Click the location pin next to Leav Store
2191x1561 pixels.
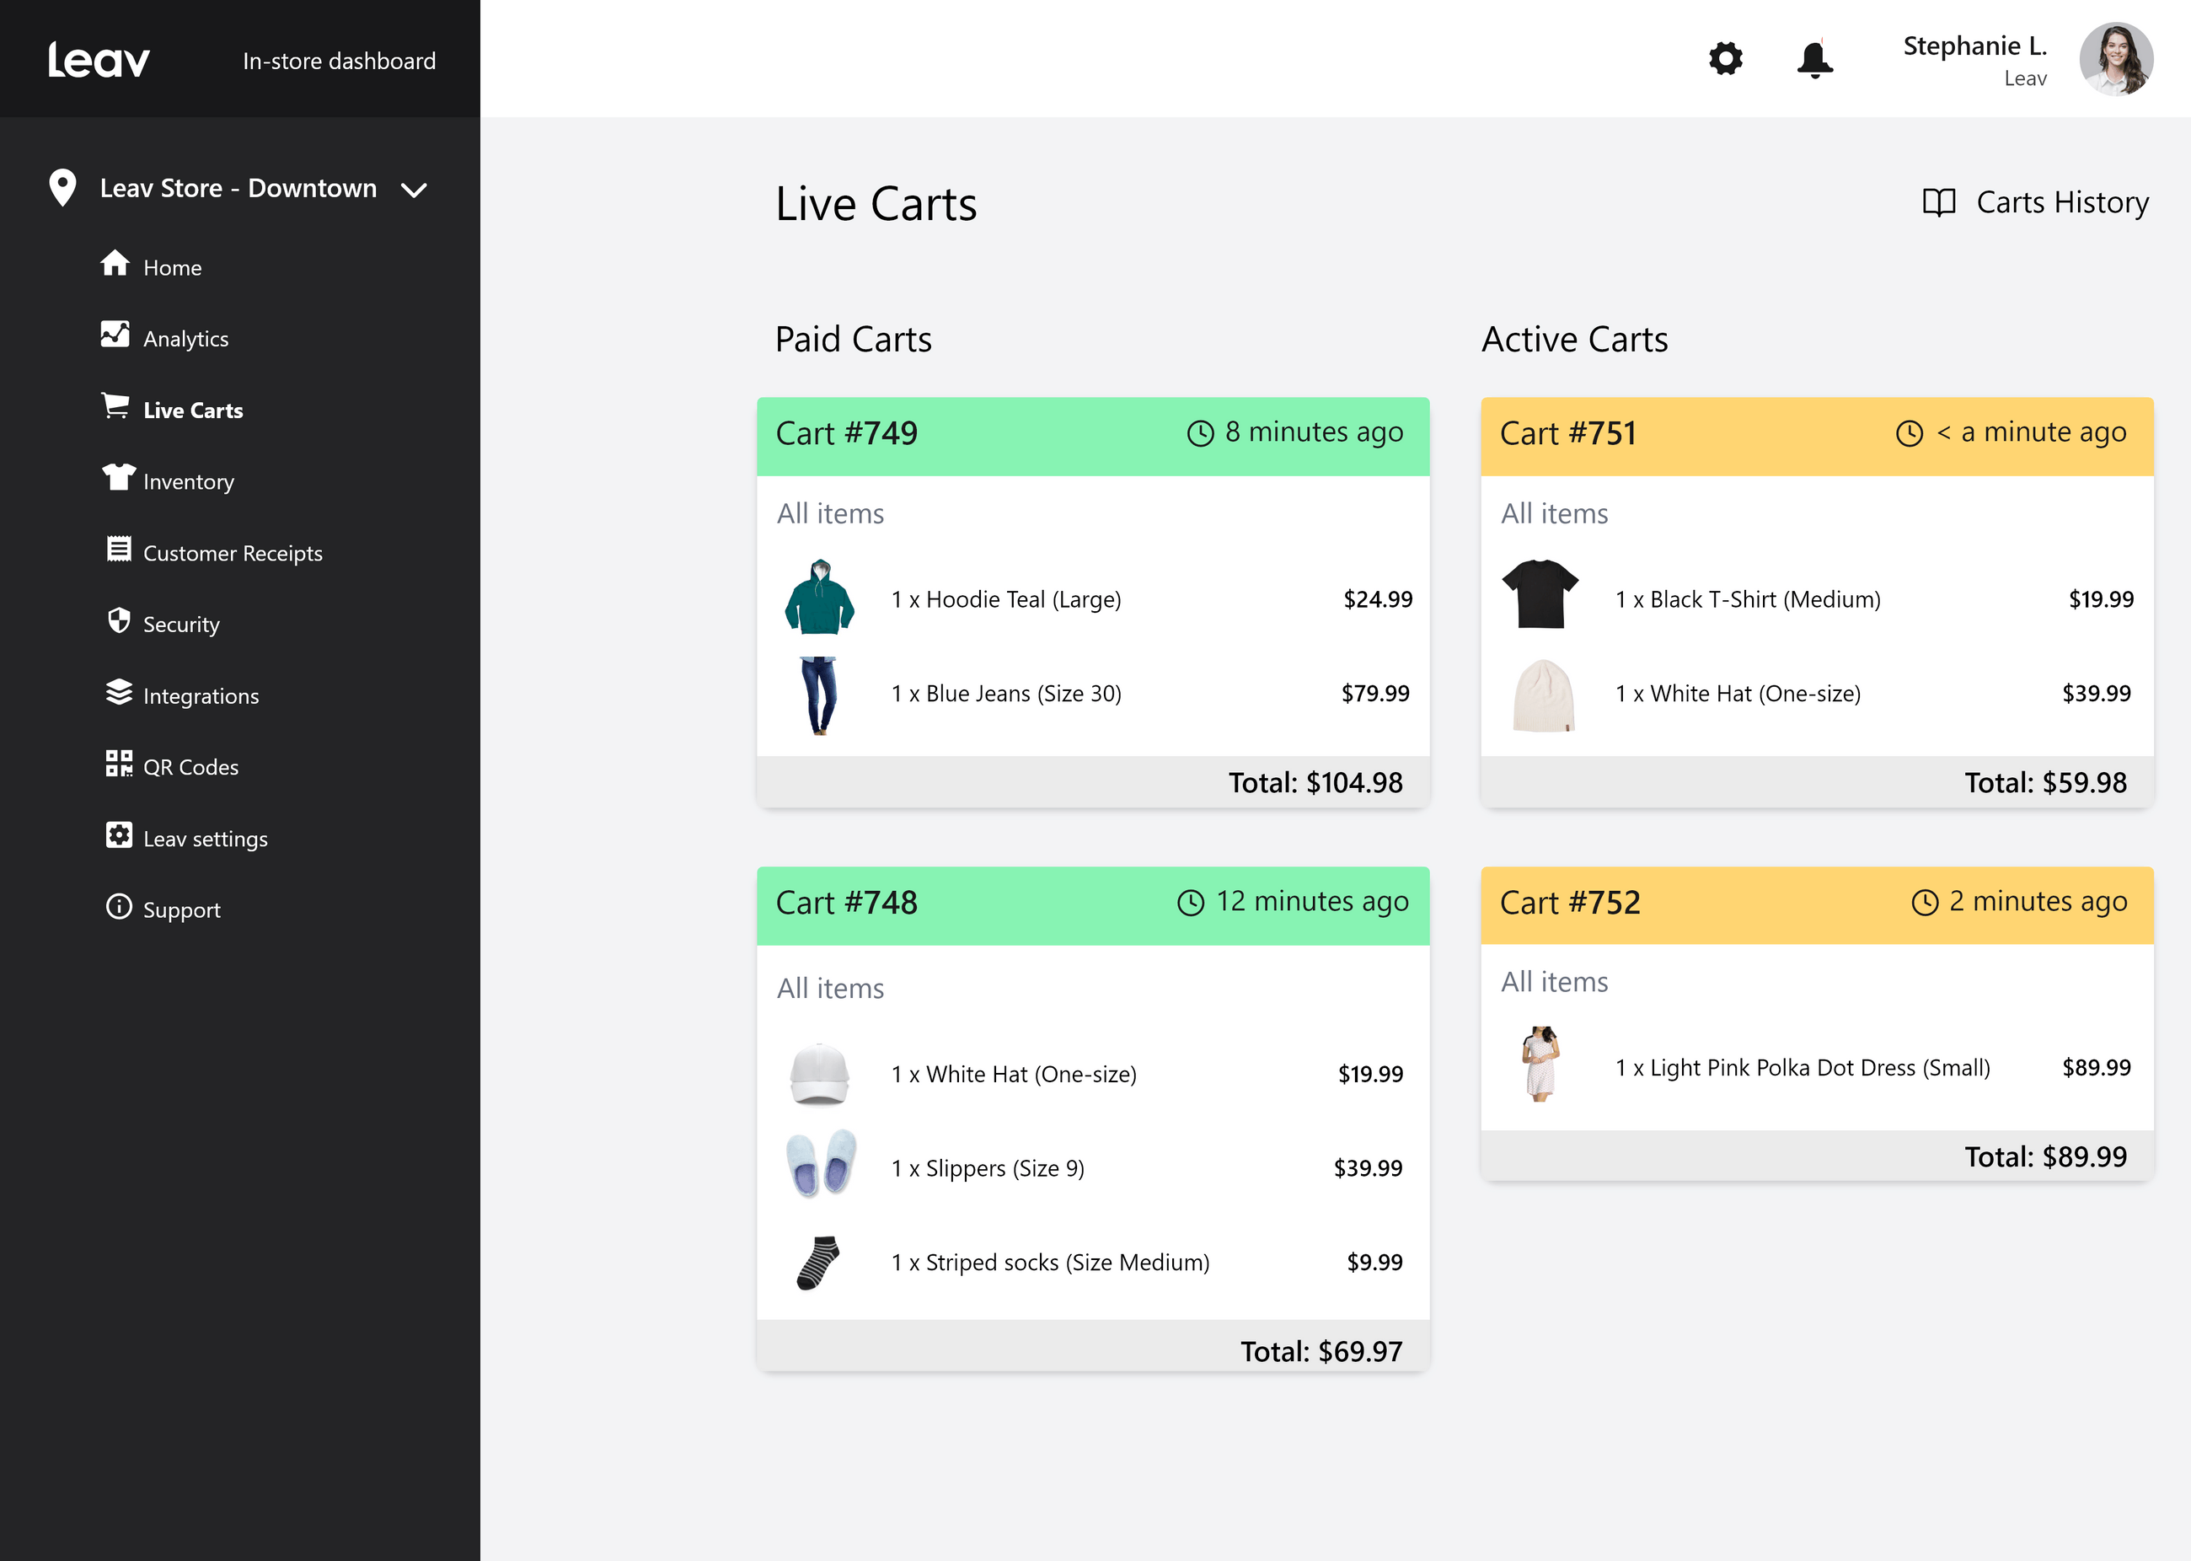[62, 189]
